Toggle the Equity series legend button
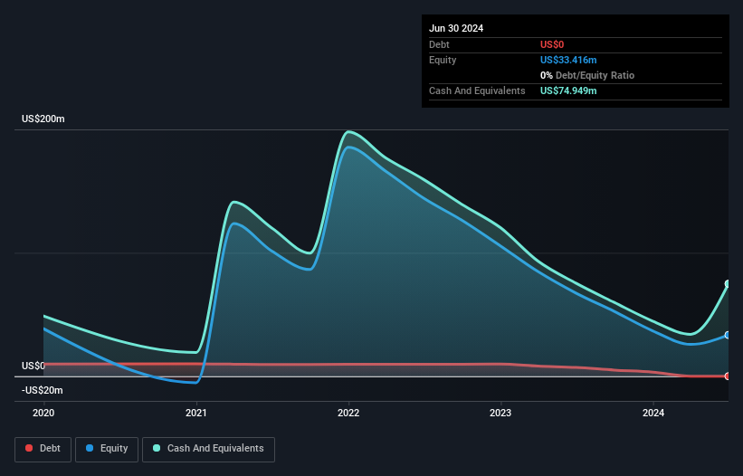This screenshot has height=476, width=743. pyautogui.click(x=107, y=449)
